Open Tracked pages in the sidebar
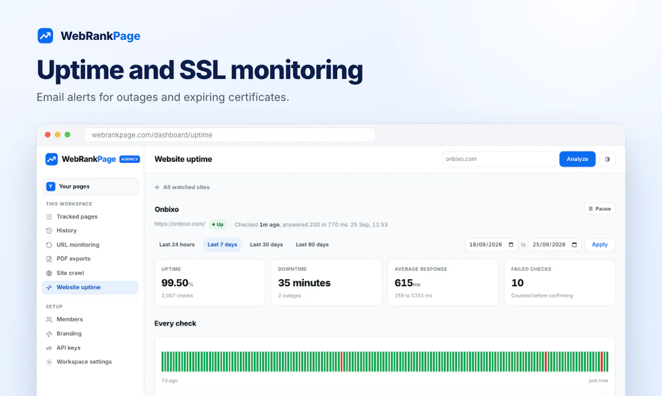 [x=90, y=217]
